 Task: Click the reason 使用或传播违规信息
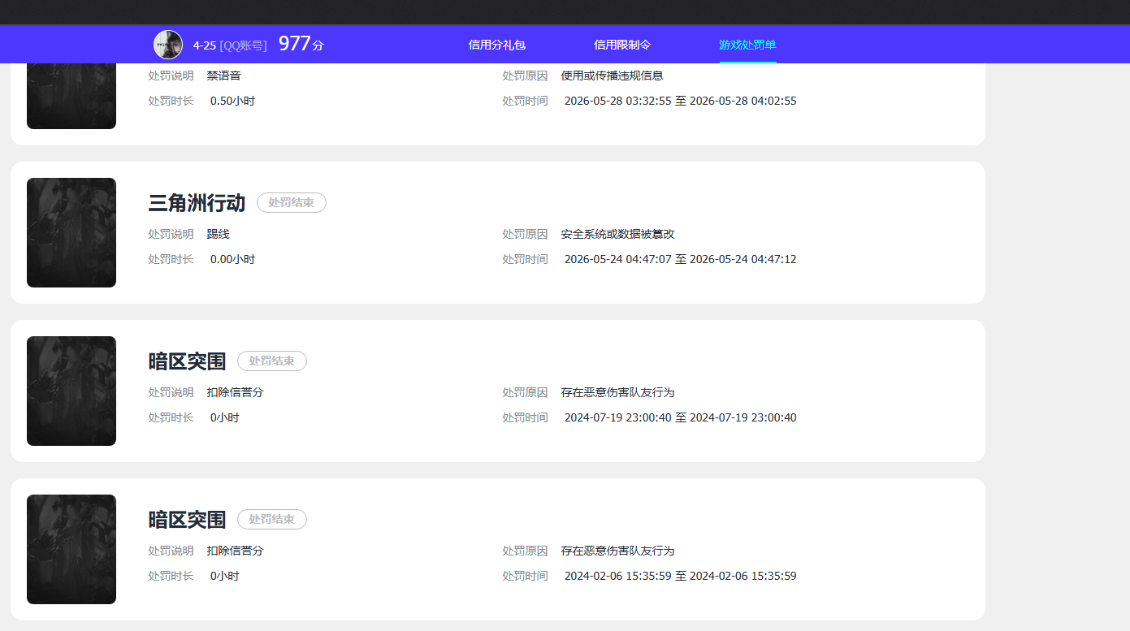pos(612,76)
